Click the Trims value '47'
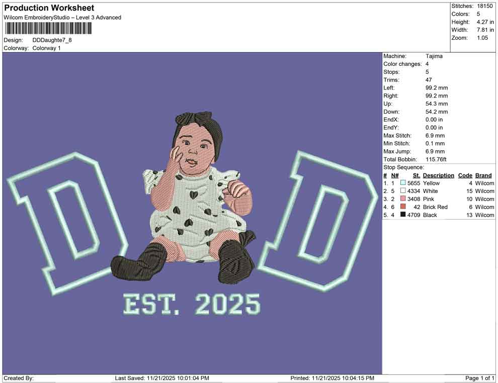Viewport: 498px width, 383px height. pos(429,79)
